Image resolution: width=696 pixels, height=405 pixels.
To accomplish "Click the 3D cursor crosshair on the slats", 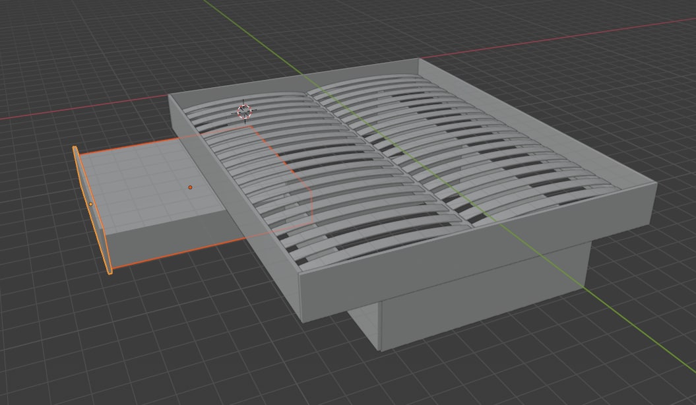I will tap(244, 111).
